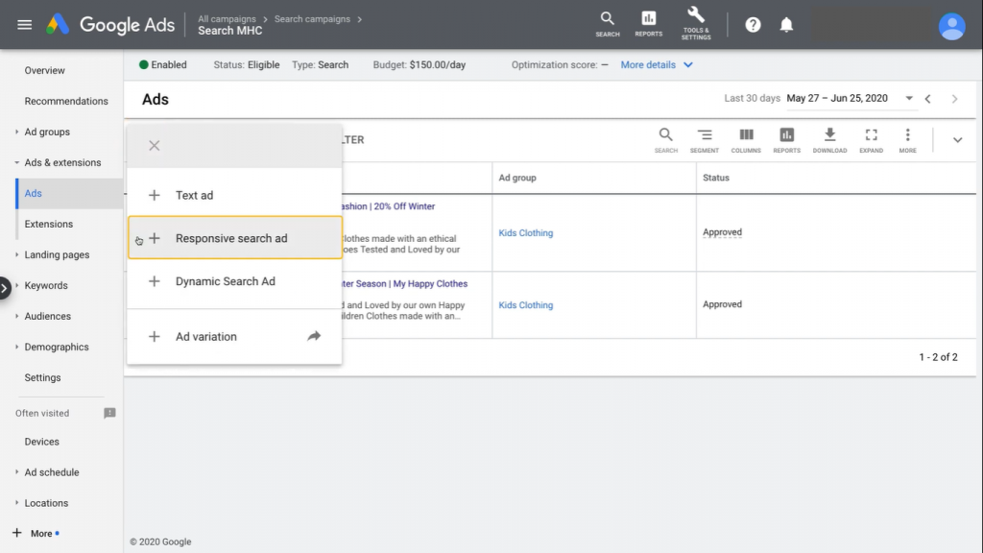Click Approved status in second row
Viewport: 983px width, 553px height.
point(722,304)
